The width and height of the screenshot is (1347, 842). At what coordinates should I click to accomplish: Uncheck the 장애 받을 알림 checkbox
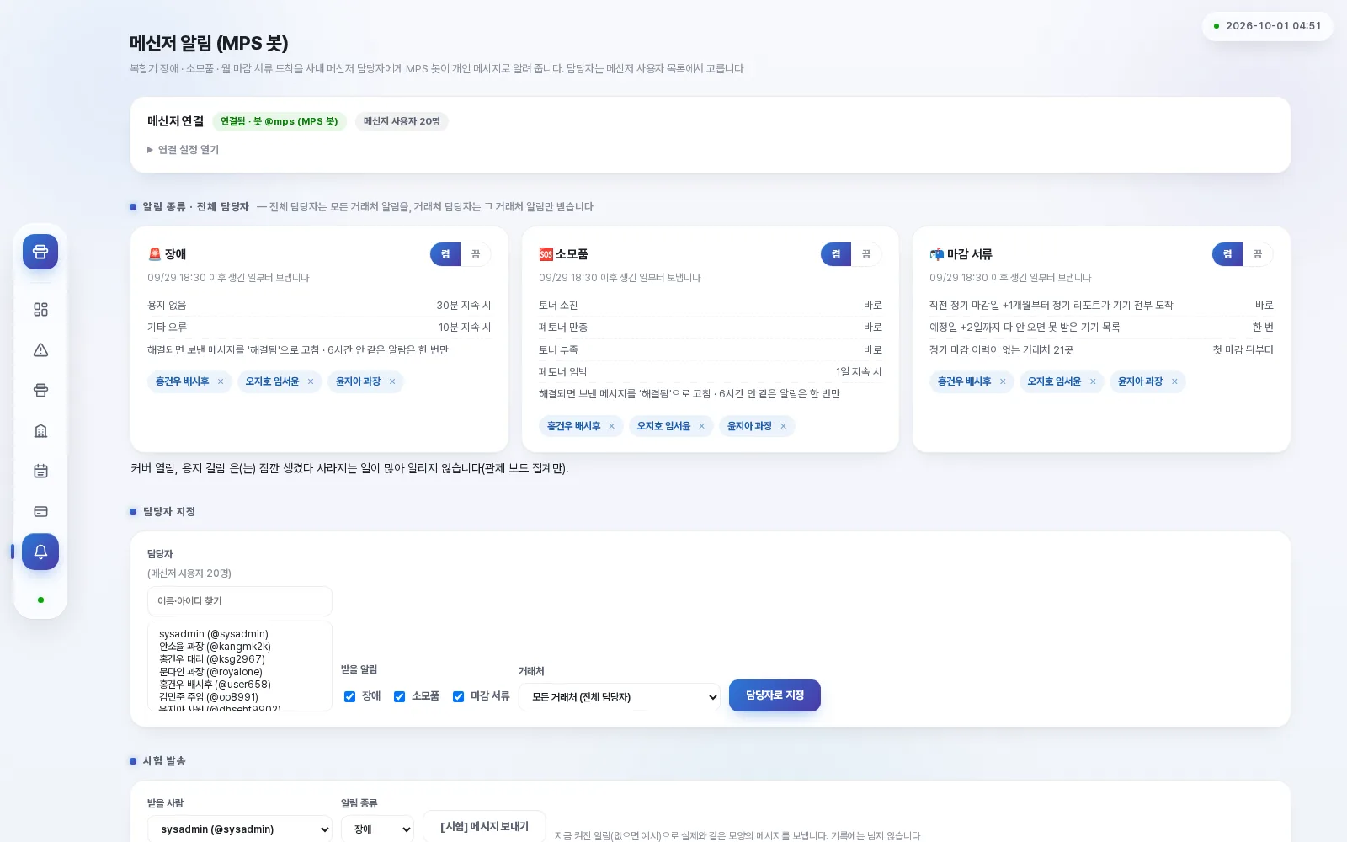coord(349,696)
